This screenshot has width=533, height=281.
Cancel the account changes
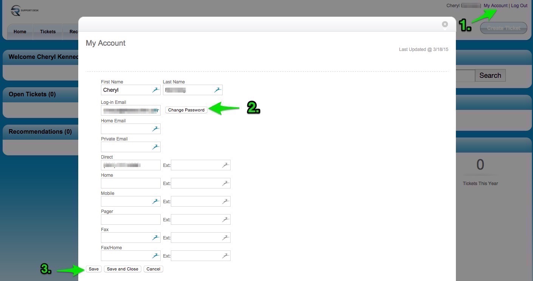153,269
